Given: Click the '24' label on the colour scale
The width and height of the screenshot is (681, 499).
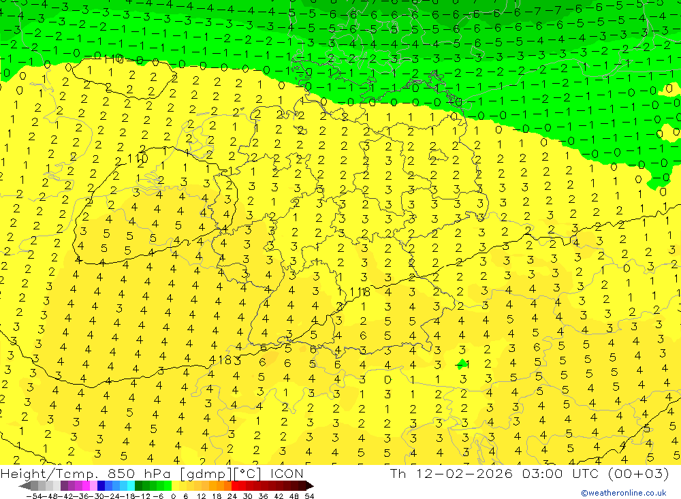Looking at the screenshot, I should [x=232, y=496].
